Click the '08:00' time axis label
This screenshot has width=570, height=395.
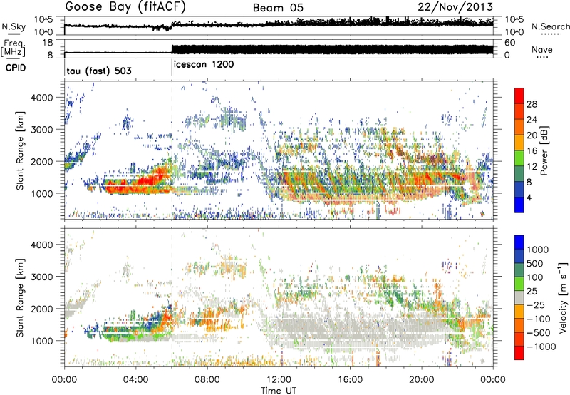[207, 380]
